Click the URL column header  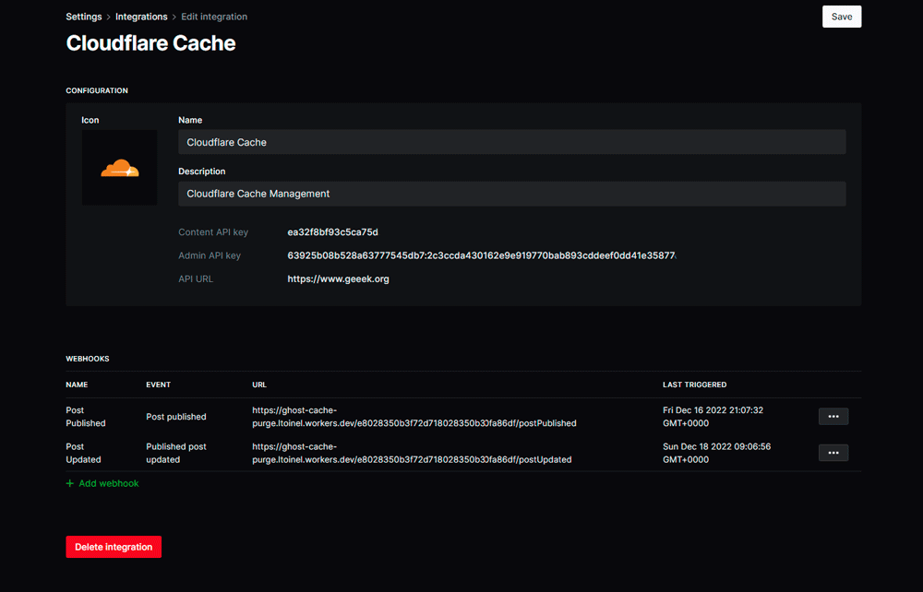pyautogui.click(x=259, y=385)
